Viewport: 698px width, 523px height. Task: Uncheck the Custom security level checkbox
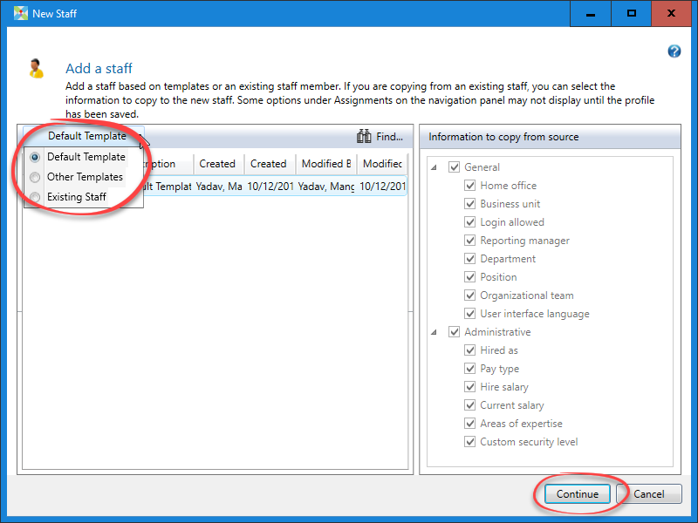click(470, 442)
